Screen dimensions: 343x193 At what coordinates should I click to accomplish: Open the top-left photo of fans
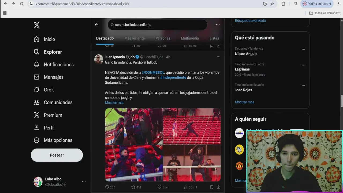click(134, 126)
